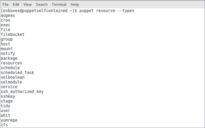Click the 'puppet resource --types' command text

tap(107, 11)
